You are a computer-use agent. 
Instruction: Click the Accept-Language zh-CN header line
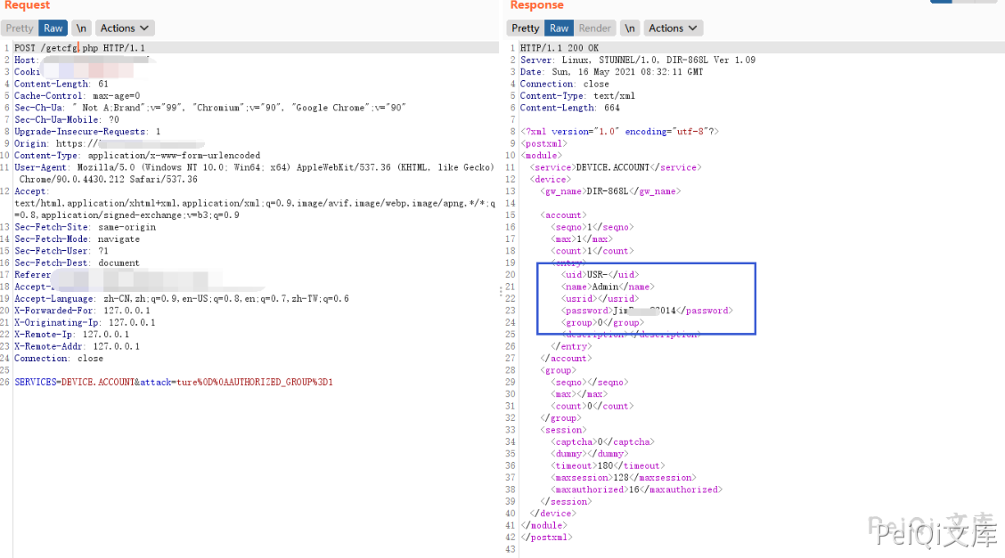coord(182,299)
